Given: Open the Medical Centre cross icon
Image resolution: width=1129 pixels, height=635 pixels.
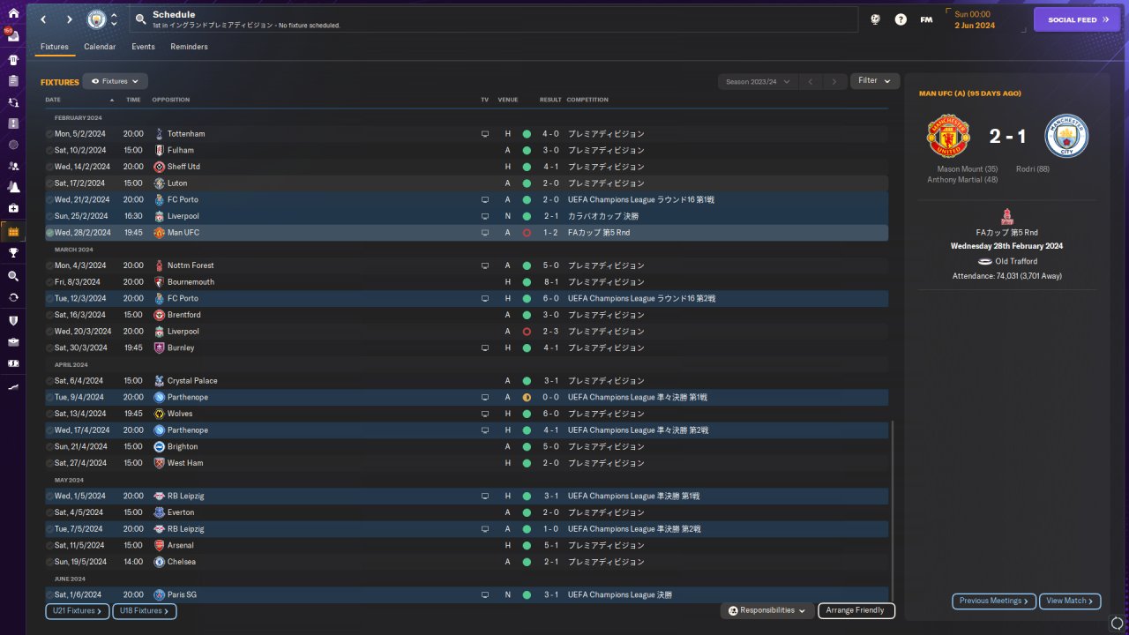Looking at the screenshot, I should tap(13, 208).
